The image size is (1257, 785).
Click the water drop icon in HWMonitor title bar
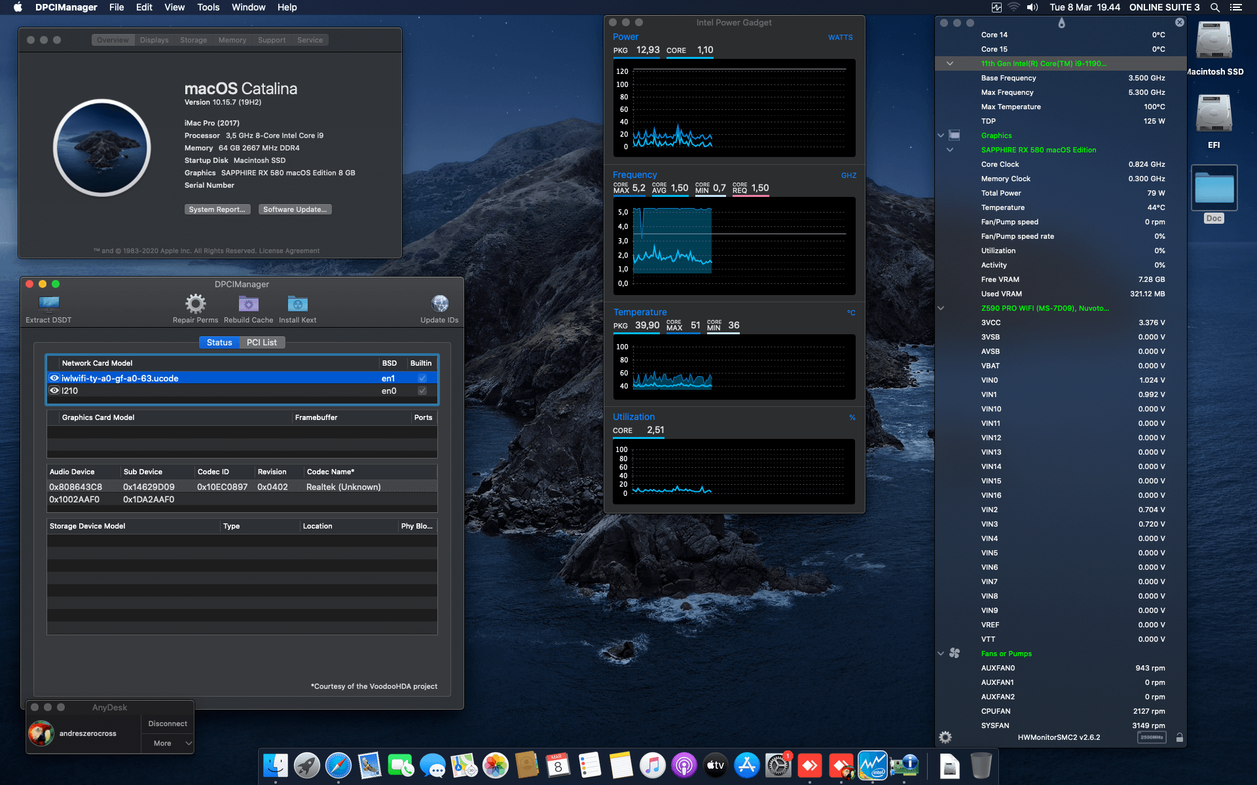(x=1061, y=23)
